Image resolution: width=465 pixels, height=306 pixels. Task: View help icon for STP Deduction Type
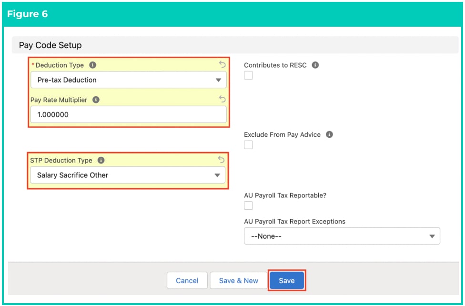click(x=101, y=160)
